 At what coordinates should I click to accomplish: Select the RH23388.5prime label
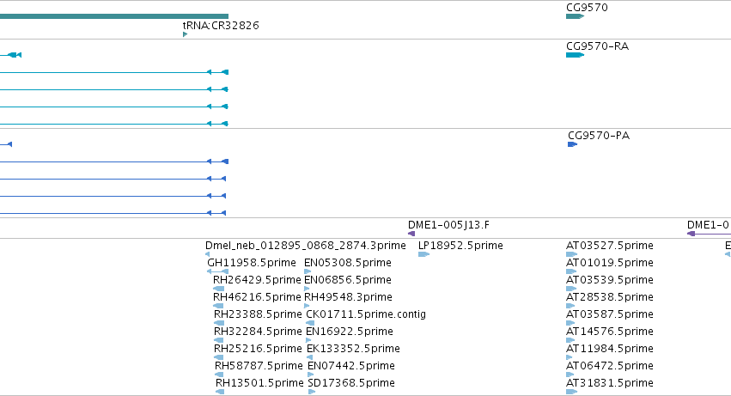[x=258, y=315]
